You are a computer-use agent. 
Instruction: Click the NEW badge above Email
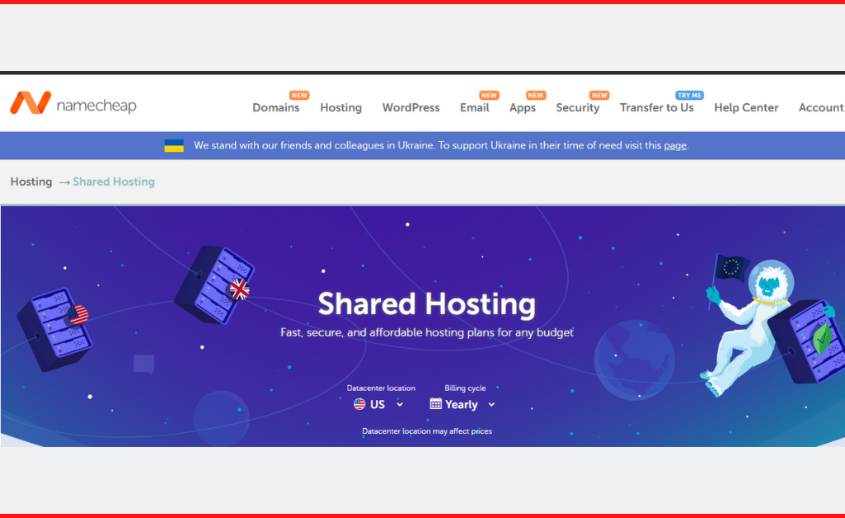[489, 96]
